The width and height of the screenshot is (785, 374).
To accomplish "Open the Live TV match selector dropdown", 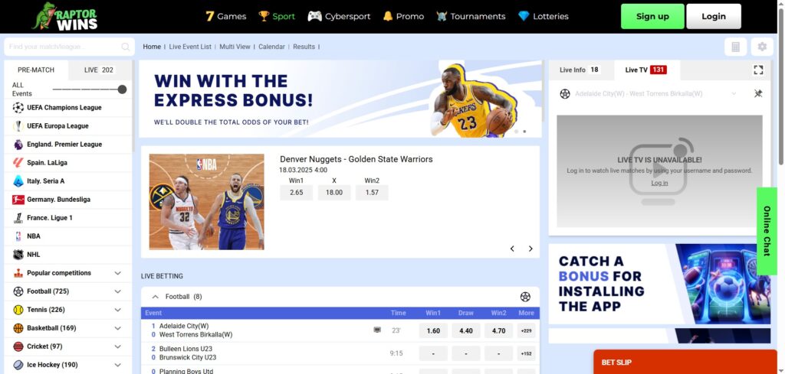I will tap(734, 93).
